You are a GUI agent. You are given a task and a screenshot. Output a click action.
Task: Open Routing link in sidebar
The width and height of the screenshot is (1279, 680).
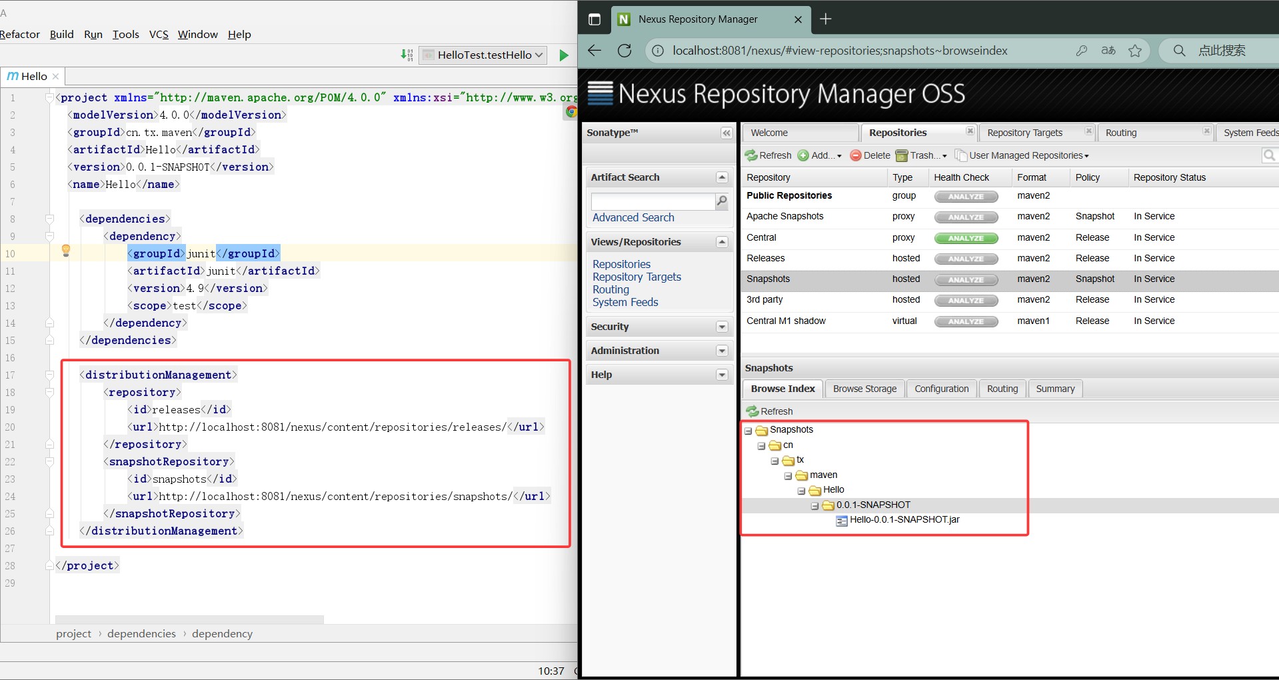(x=611, y=289)
